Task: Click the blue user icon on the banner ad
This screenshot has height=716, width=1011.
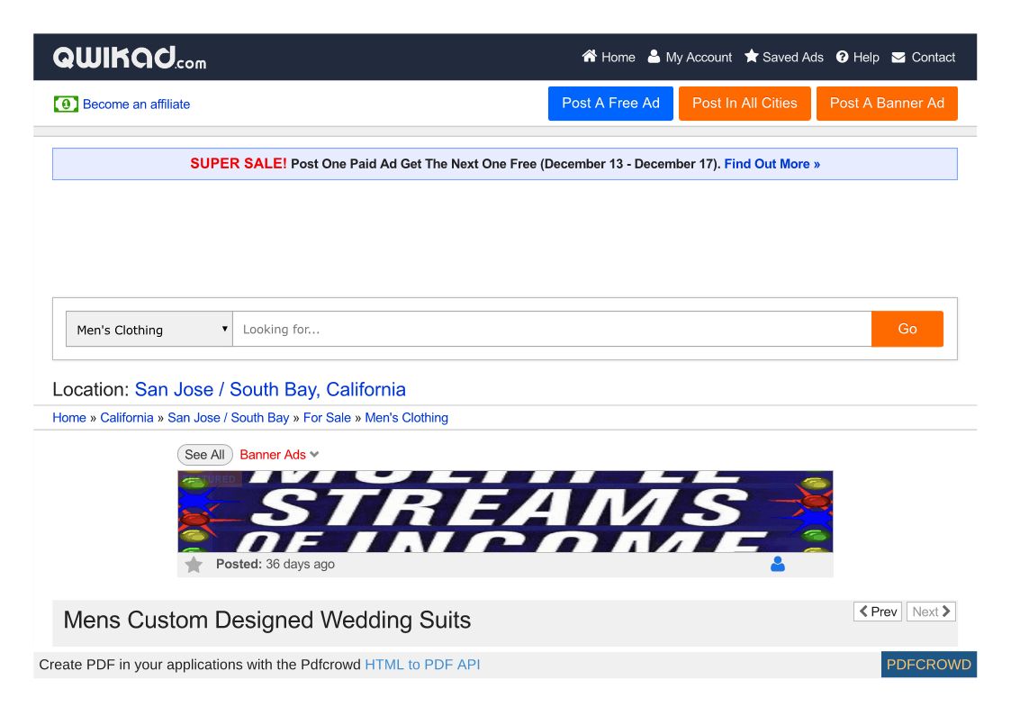Action: click(778, 565)
